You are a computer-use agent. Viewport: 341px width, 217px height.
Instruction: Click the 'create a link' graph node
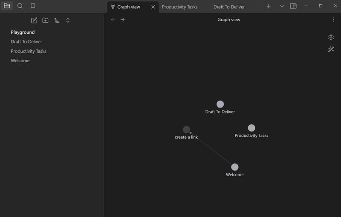[x=186, y=130]
